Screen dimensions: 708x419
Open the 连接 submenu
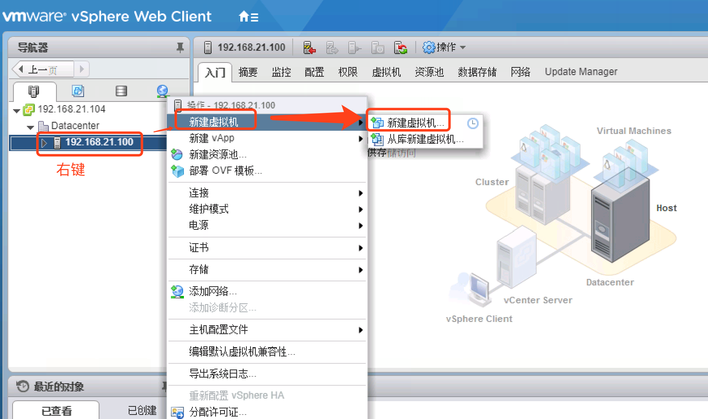[267, 192]
